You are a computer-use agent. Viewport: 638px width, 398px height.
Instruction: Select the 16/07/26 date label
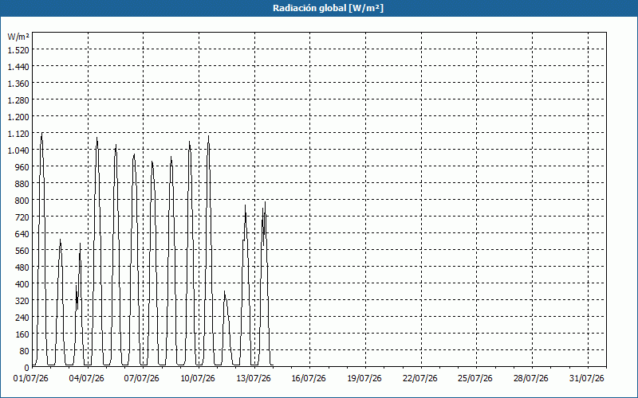309,379
